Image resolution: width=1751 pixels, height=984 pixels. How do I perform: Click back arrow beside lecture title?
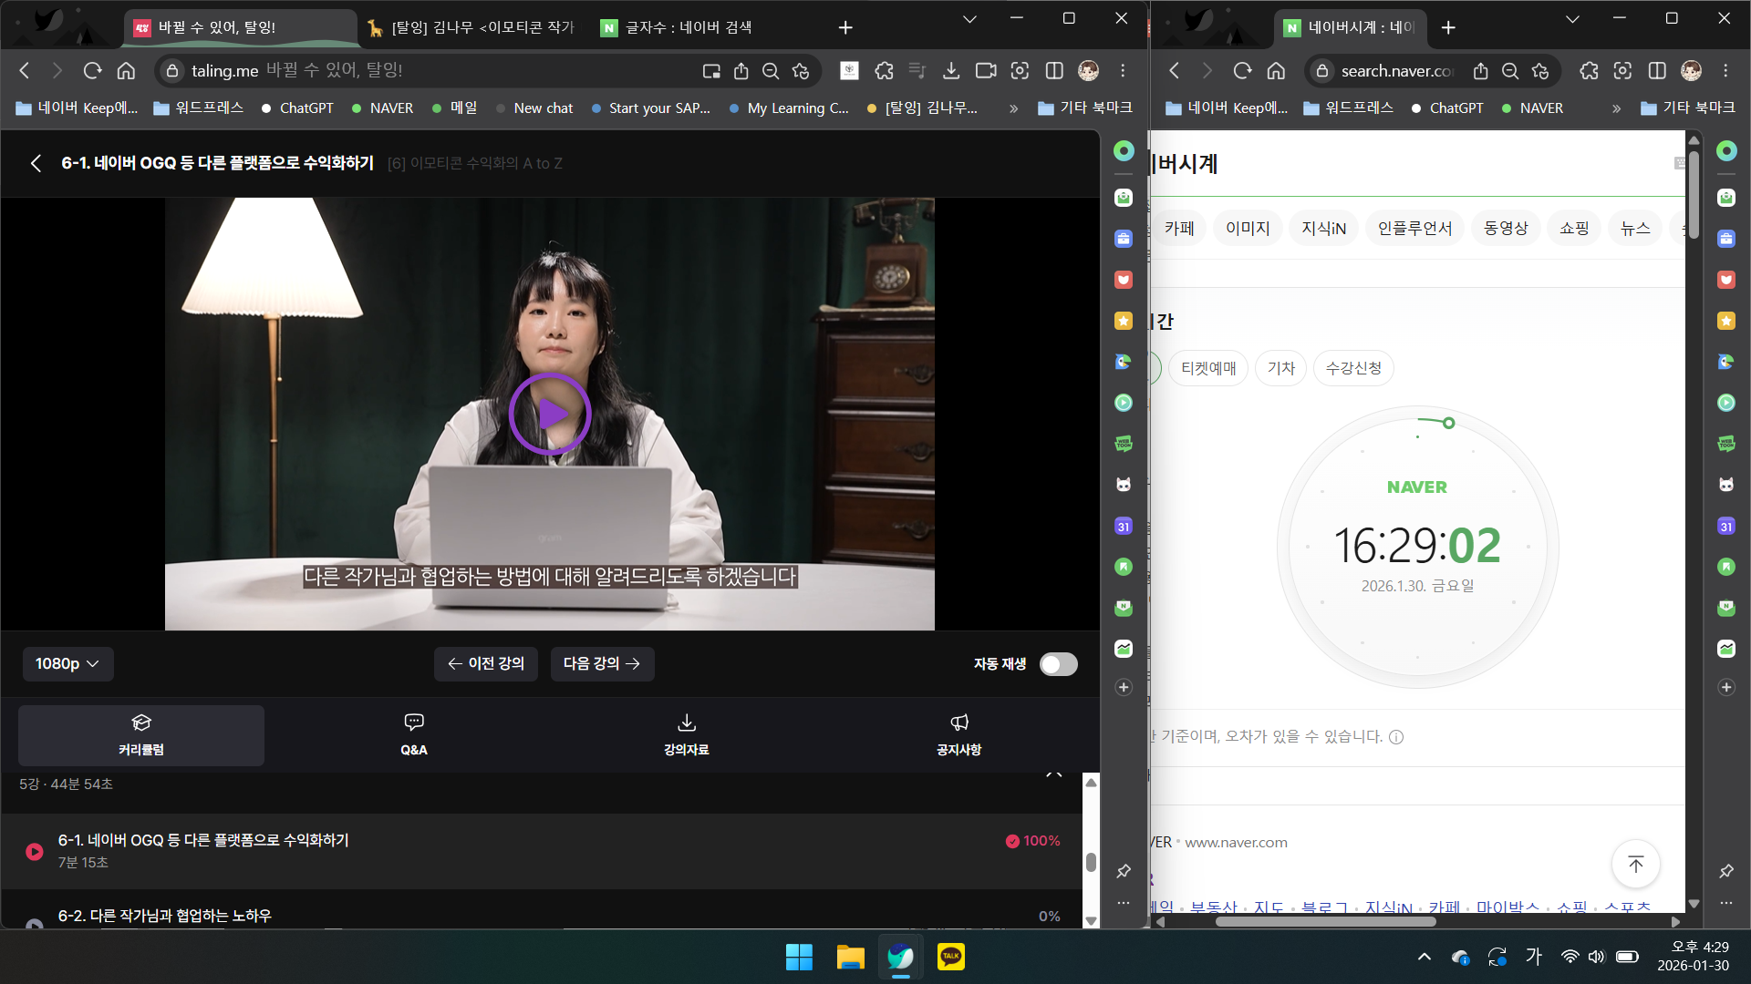coord(36,163)
